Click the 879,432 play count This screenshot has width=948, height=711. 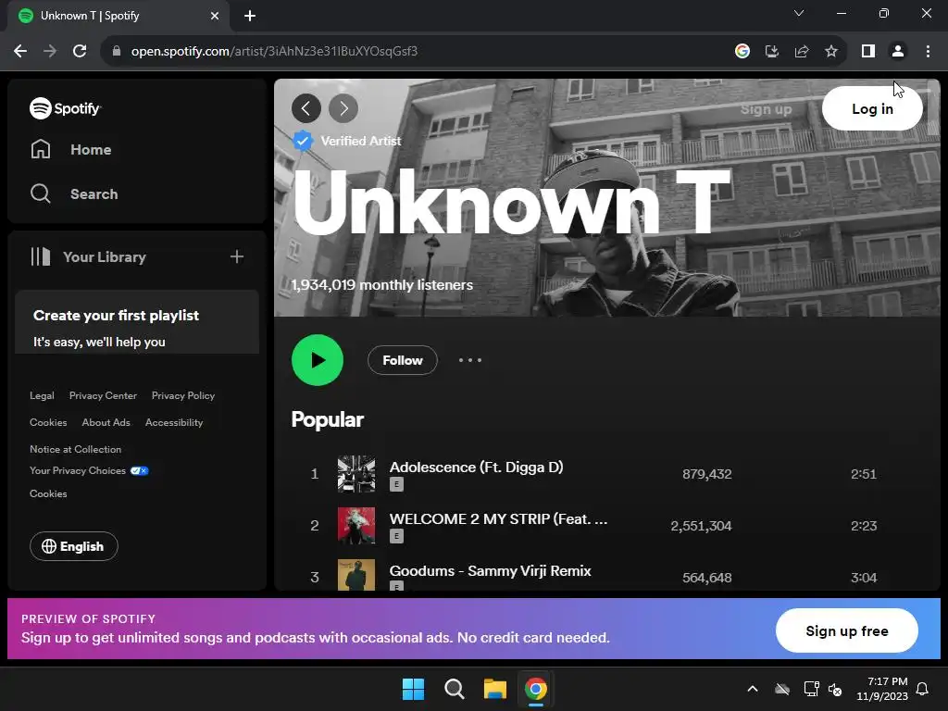click(x=706, y=474)
